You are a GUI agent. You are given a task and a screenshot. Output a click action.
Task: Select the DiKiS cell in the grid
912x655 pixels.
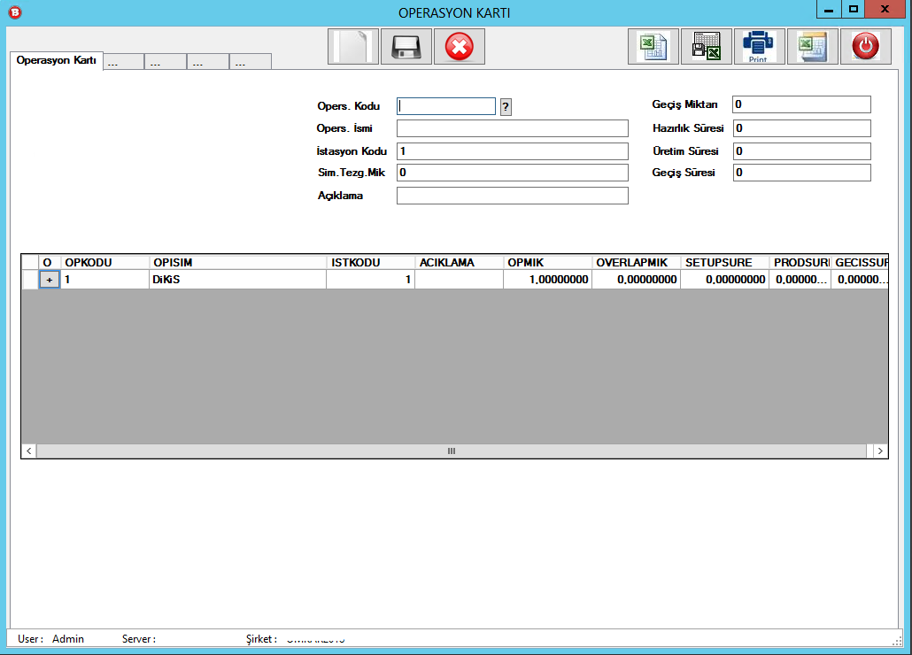[x=236, y=279]
